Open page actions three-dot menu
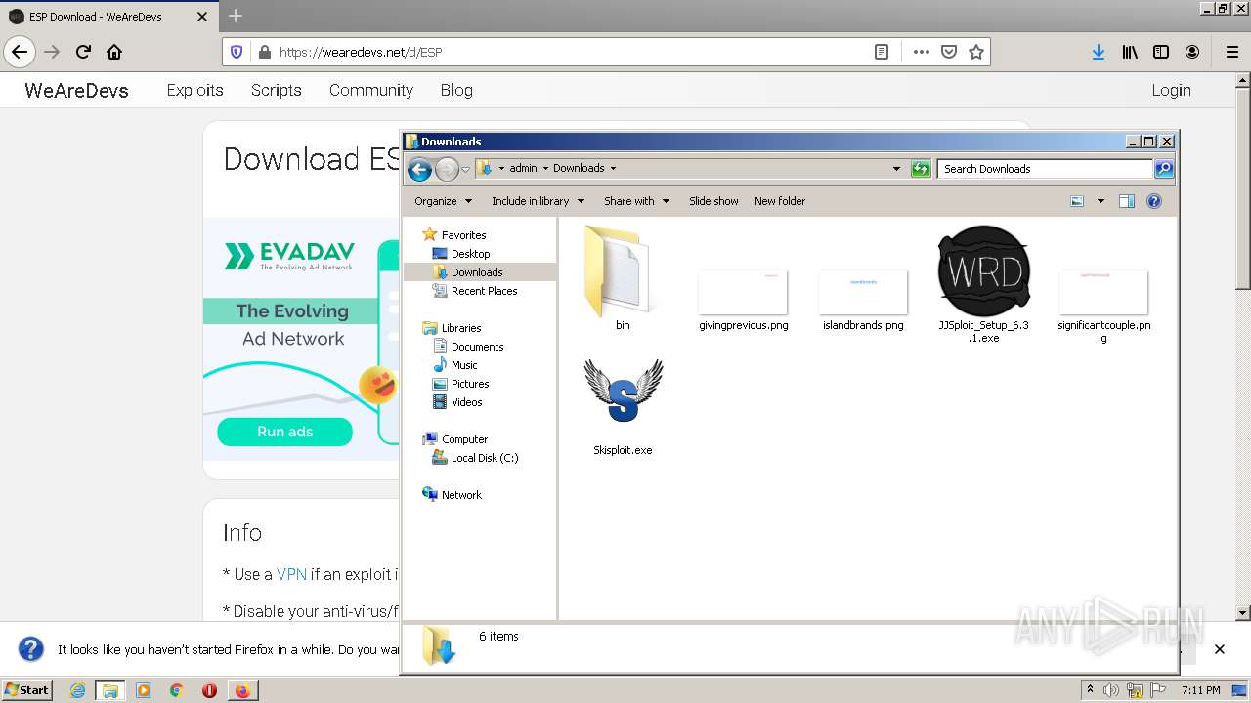Viewport: 1251px width, 703px height. (921, 52)
